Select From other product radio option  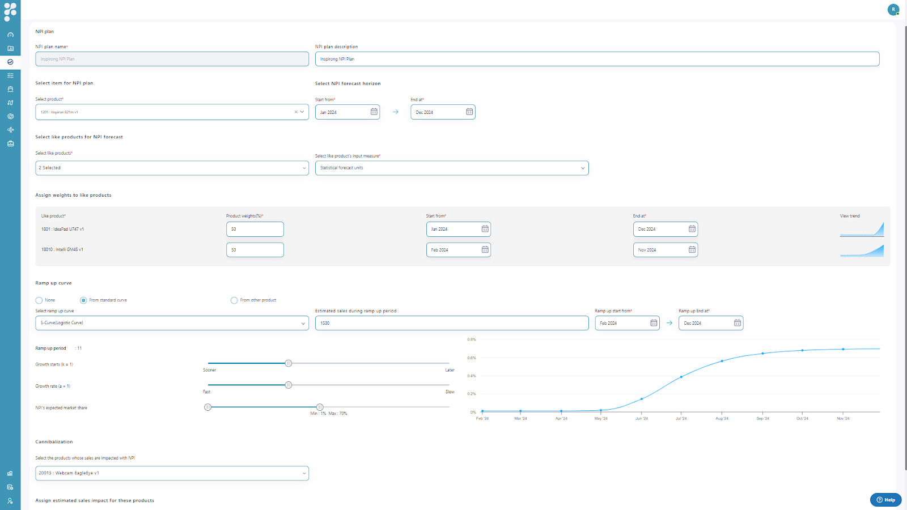[234, 300]
